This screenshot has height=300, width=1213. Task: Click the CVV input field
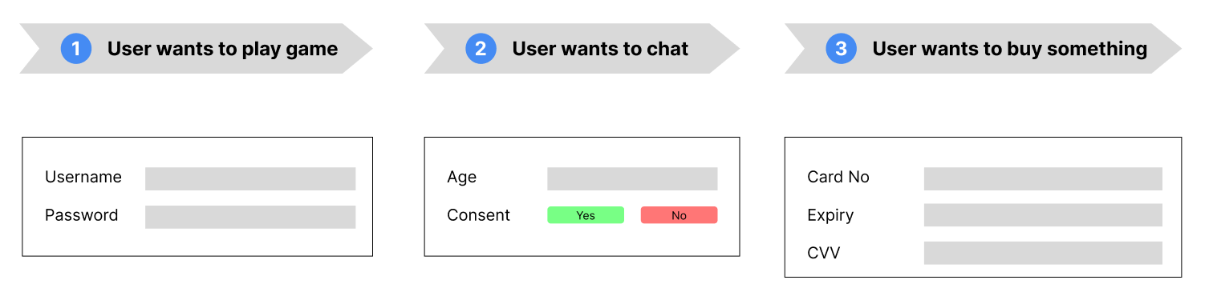(x=1043, y=253)
